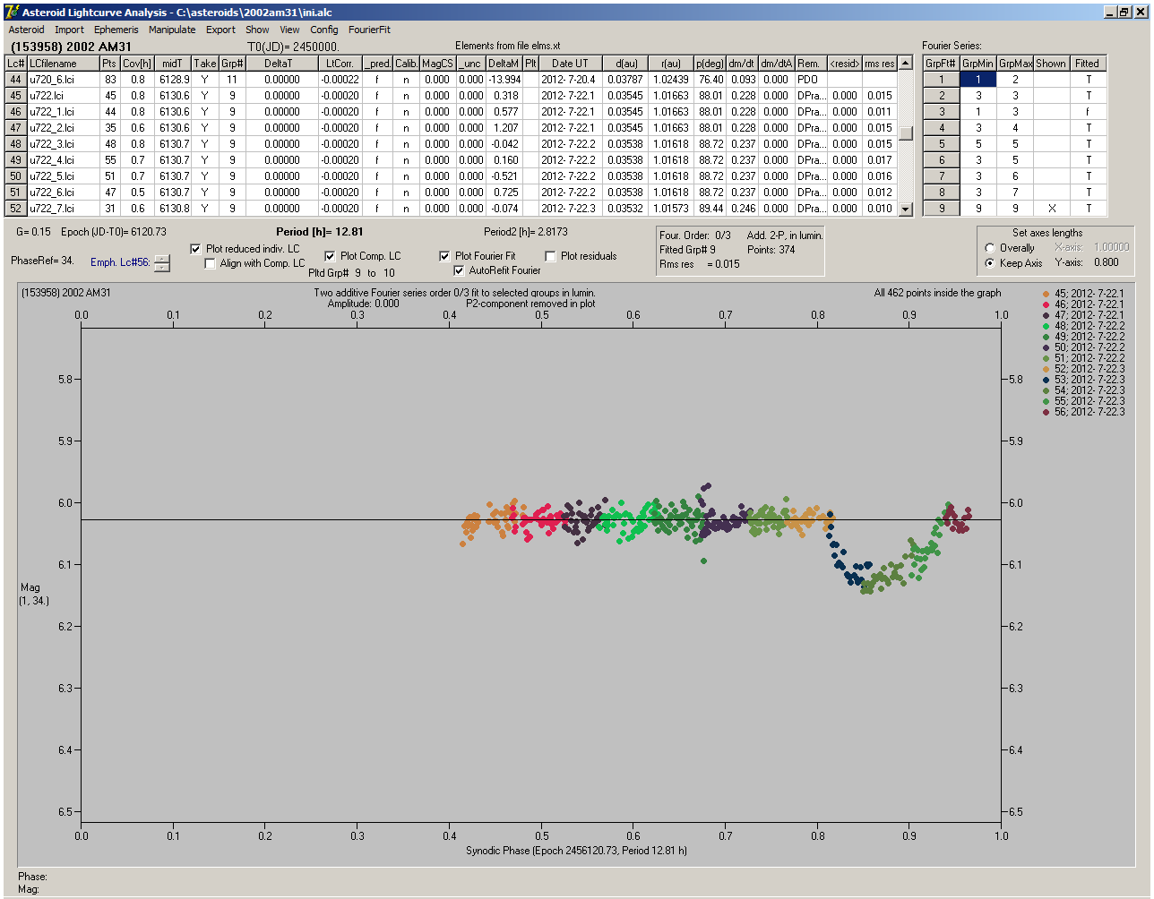
Task: Open the Asteroid menu
Action: click(x=26, y=30)
